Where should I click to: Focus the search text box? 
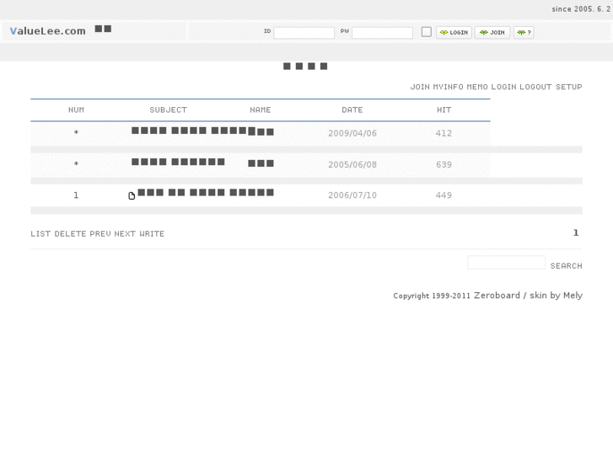(506, 263)
